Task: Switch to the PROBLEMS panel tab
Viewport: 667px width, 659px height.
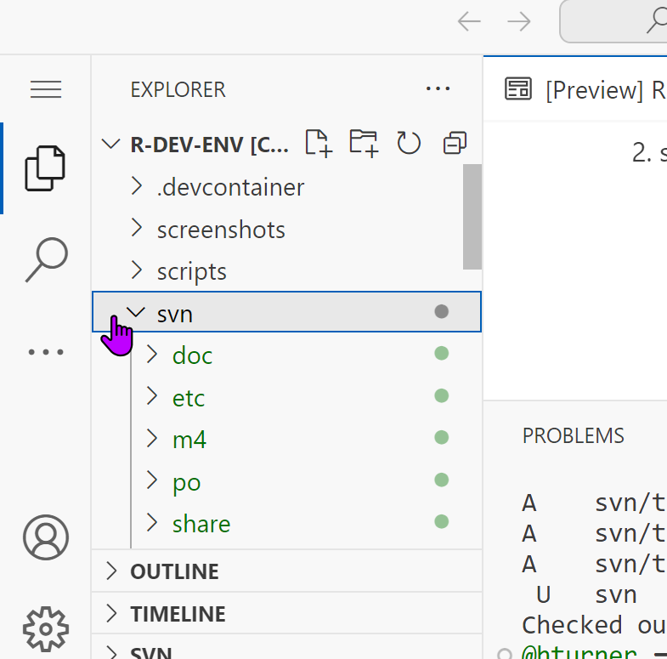Action: pos(573,436)
